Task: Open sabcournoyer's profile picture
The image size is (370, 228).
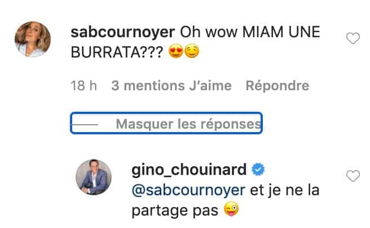Action: (x=33, y=39)
